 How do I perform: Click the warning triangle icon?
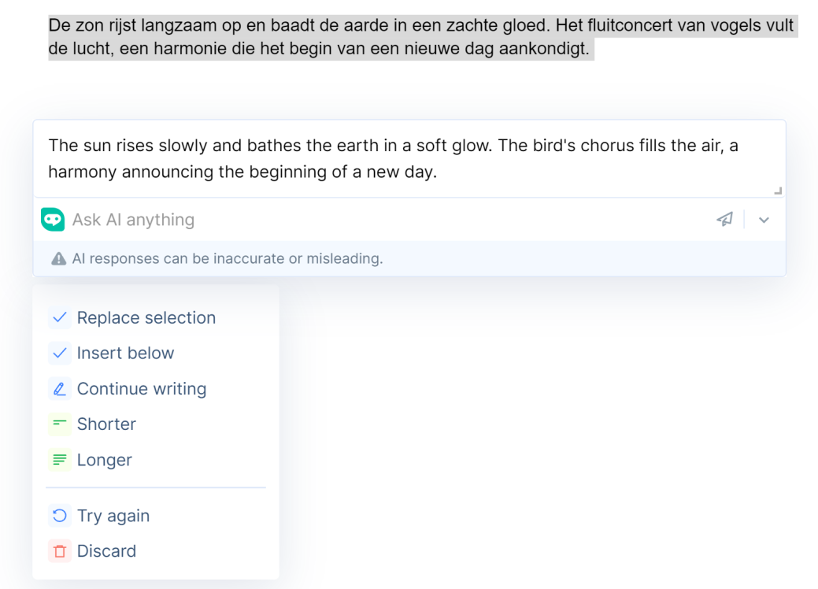coord(58,258)
